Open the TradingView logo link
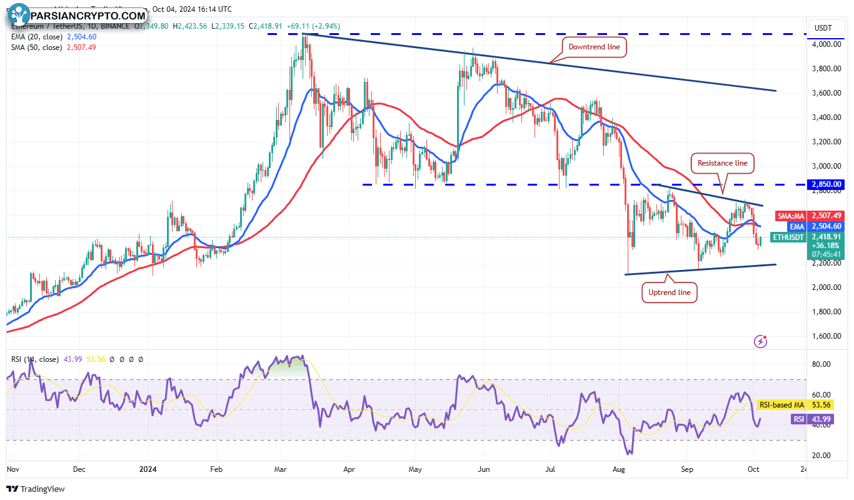854x500 pixels. (x=36, y=489)
